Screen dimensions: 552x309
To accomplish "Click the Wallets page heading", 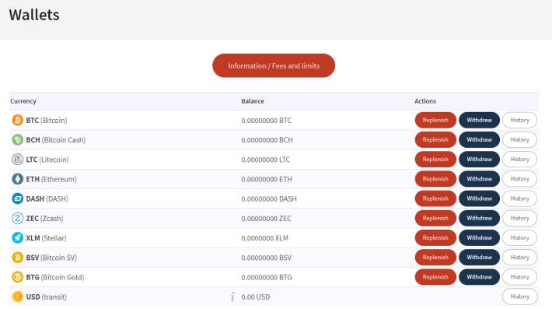I will 34,15.
